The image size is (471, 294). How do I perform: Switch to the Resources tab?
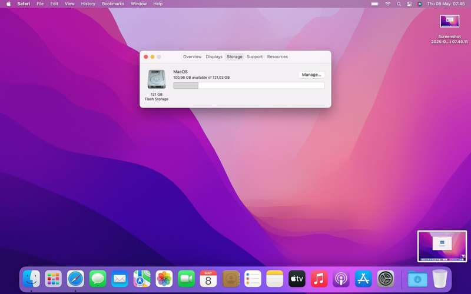277,56
